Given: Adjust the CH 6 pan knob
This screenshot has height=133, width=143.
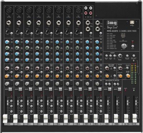Looking at the screenshot, I should pos(57,84).
